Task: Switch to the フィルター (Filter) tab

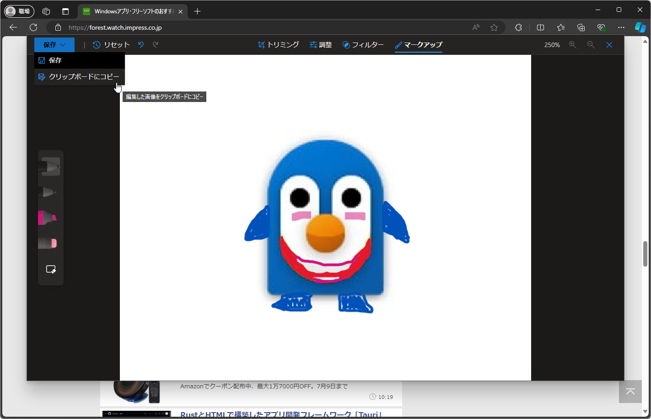Action: (363, 44)
